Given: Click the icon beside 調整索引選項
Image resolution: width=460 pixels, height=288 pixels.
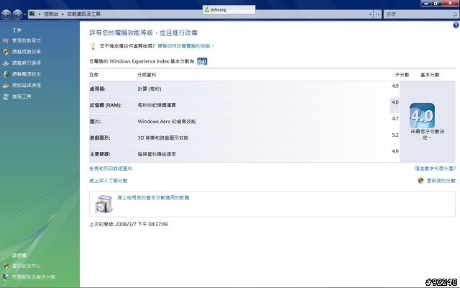Looking at the screenshot, I should tap(6, 63).
